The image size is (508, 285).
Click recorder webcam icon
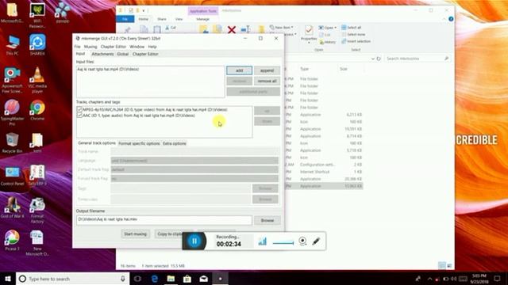coord(302,241)
